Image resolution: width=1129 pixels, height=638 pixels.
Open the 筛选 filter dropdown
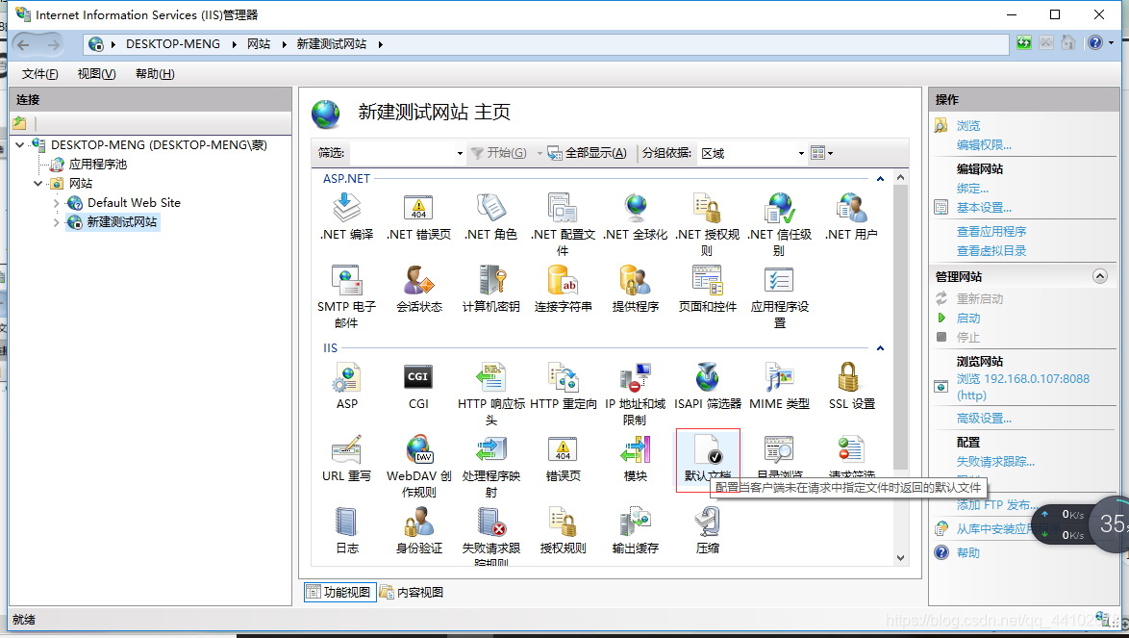pos(460,153)
